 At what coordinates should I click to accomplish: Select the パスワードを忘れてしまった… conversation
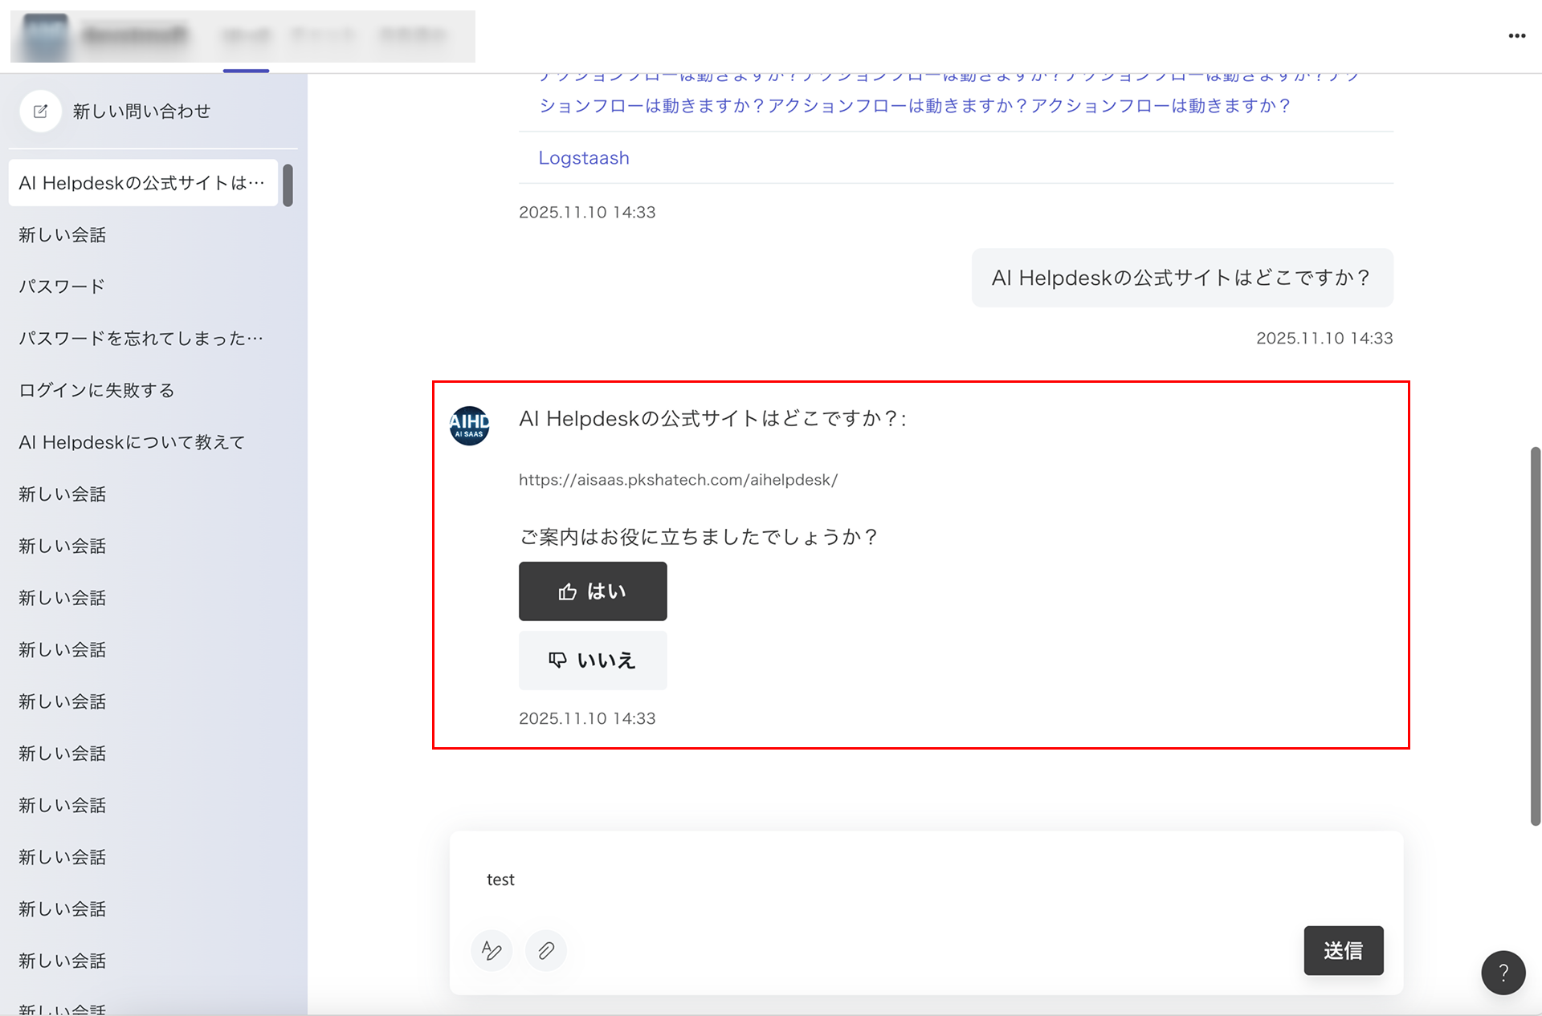pos(143,339)
